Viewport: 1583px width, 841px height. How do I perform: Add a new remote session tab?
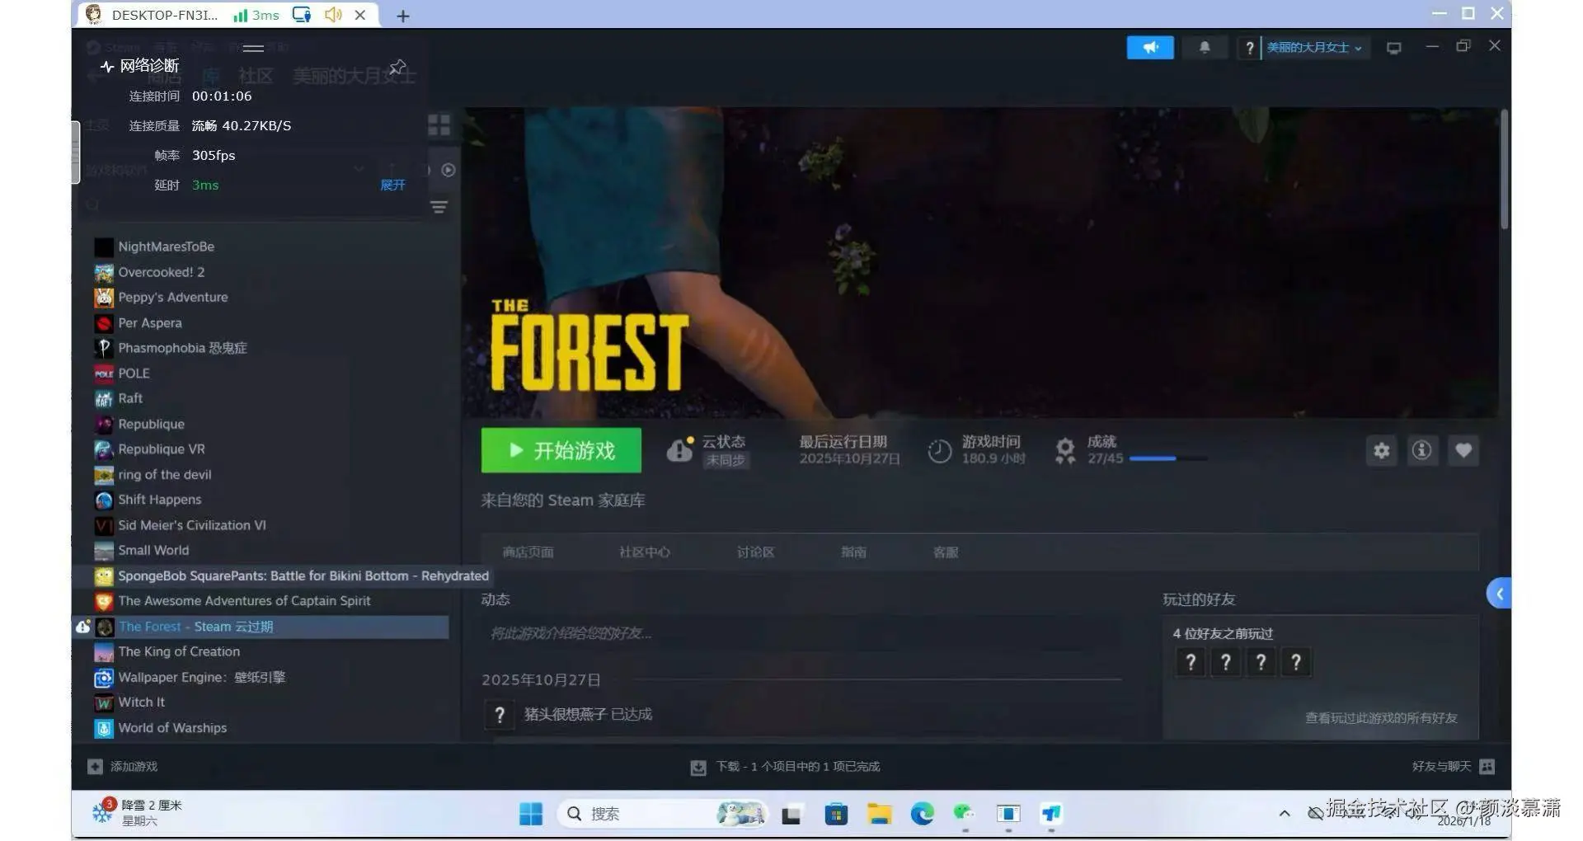point(403,16)
